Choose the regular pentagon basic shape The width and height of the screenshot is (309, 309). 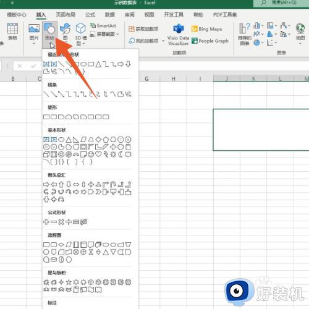106,140
